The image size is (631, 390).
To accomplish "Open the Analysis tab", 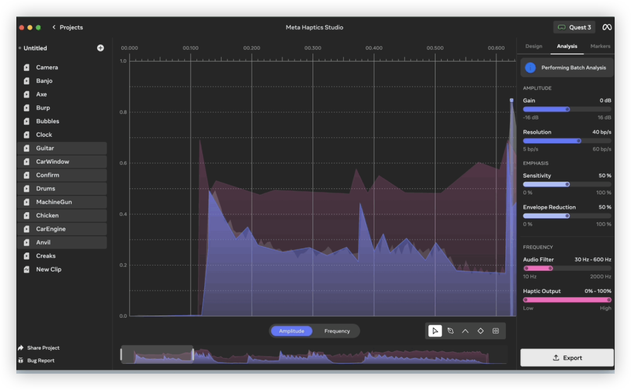I will (x=567, y=46).
